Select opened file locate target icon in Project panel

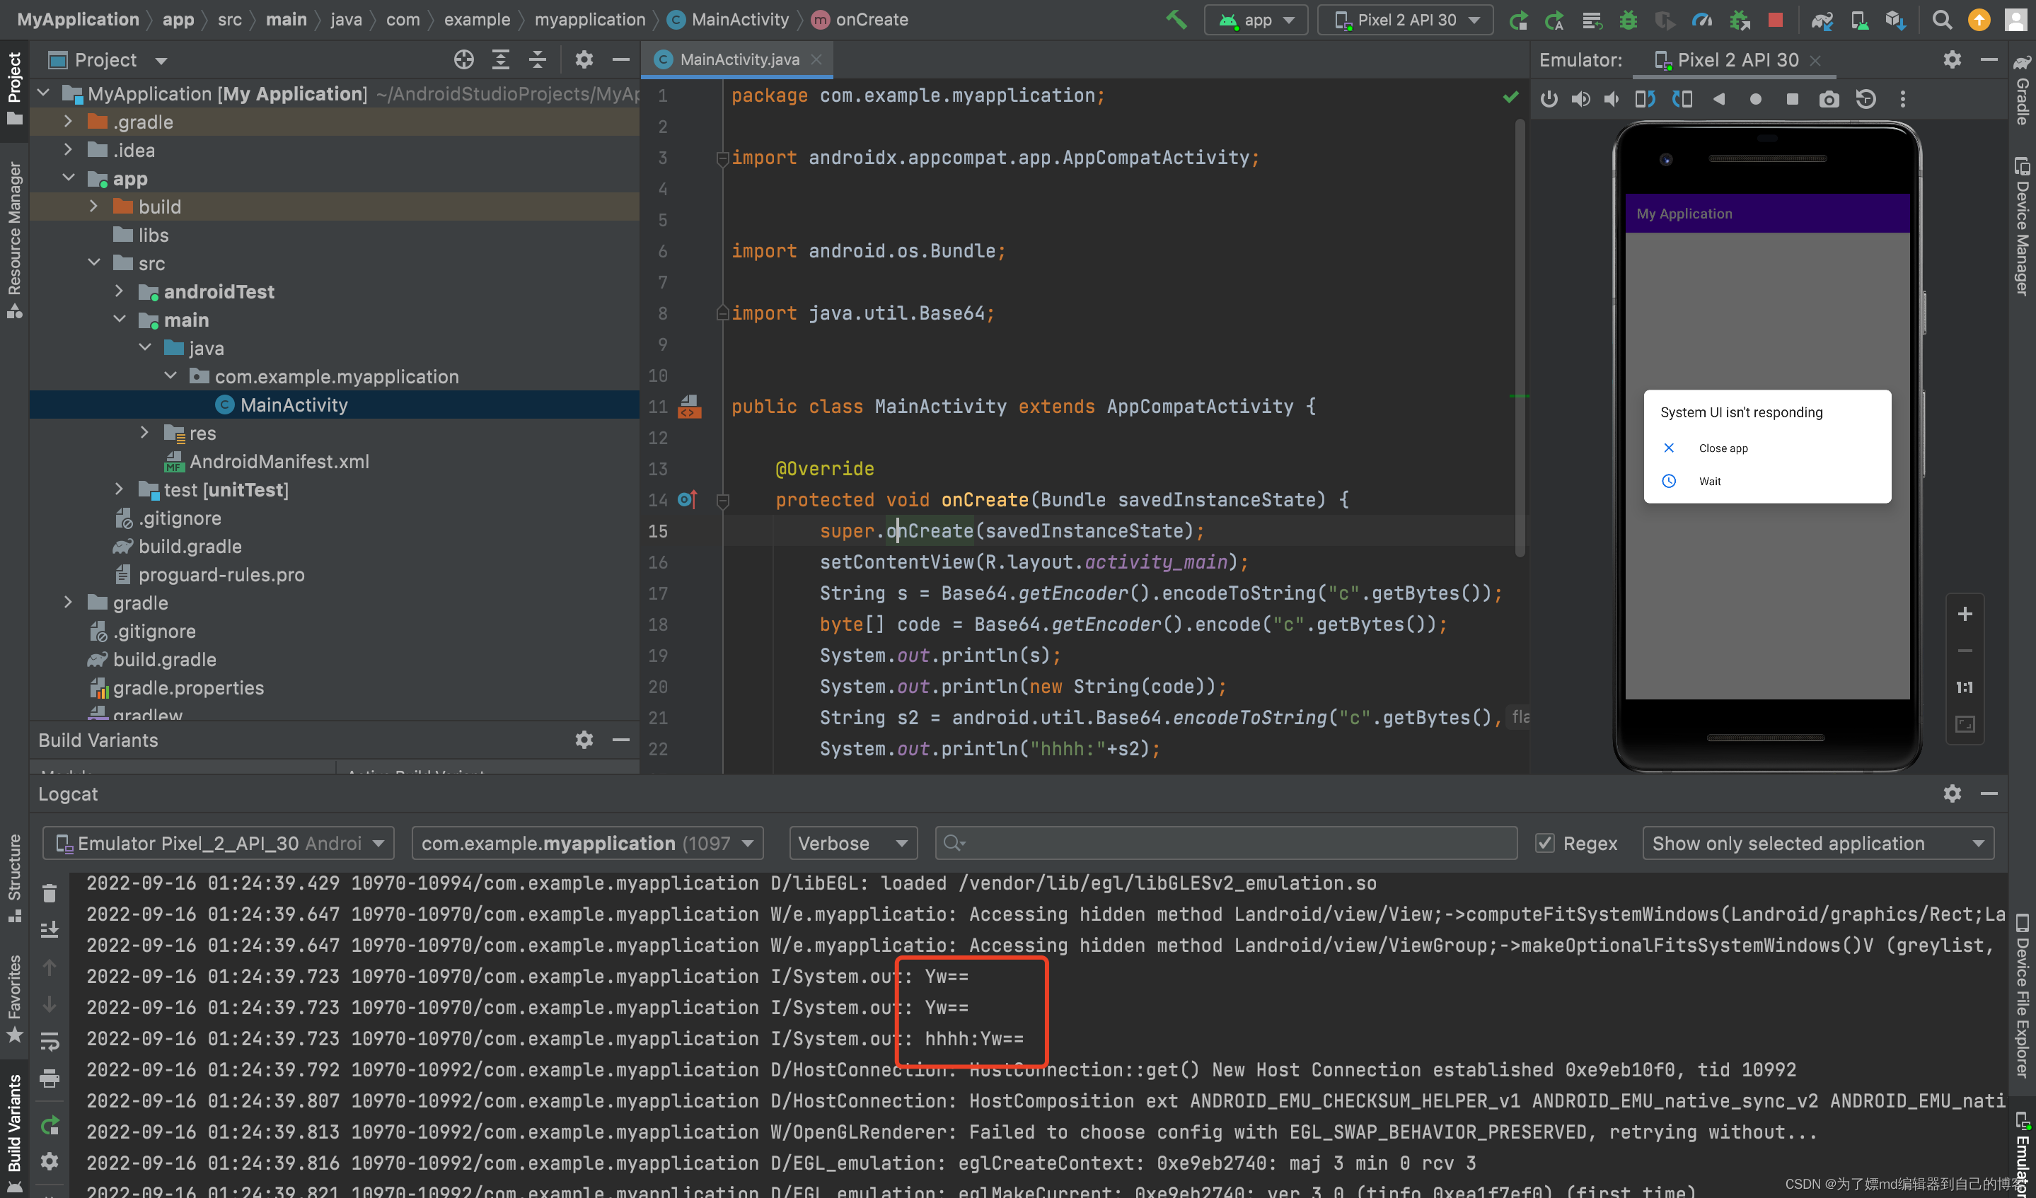[463, 59]
